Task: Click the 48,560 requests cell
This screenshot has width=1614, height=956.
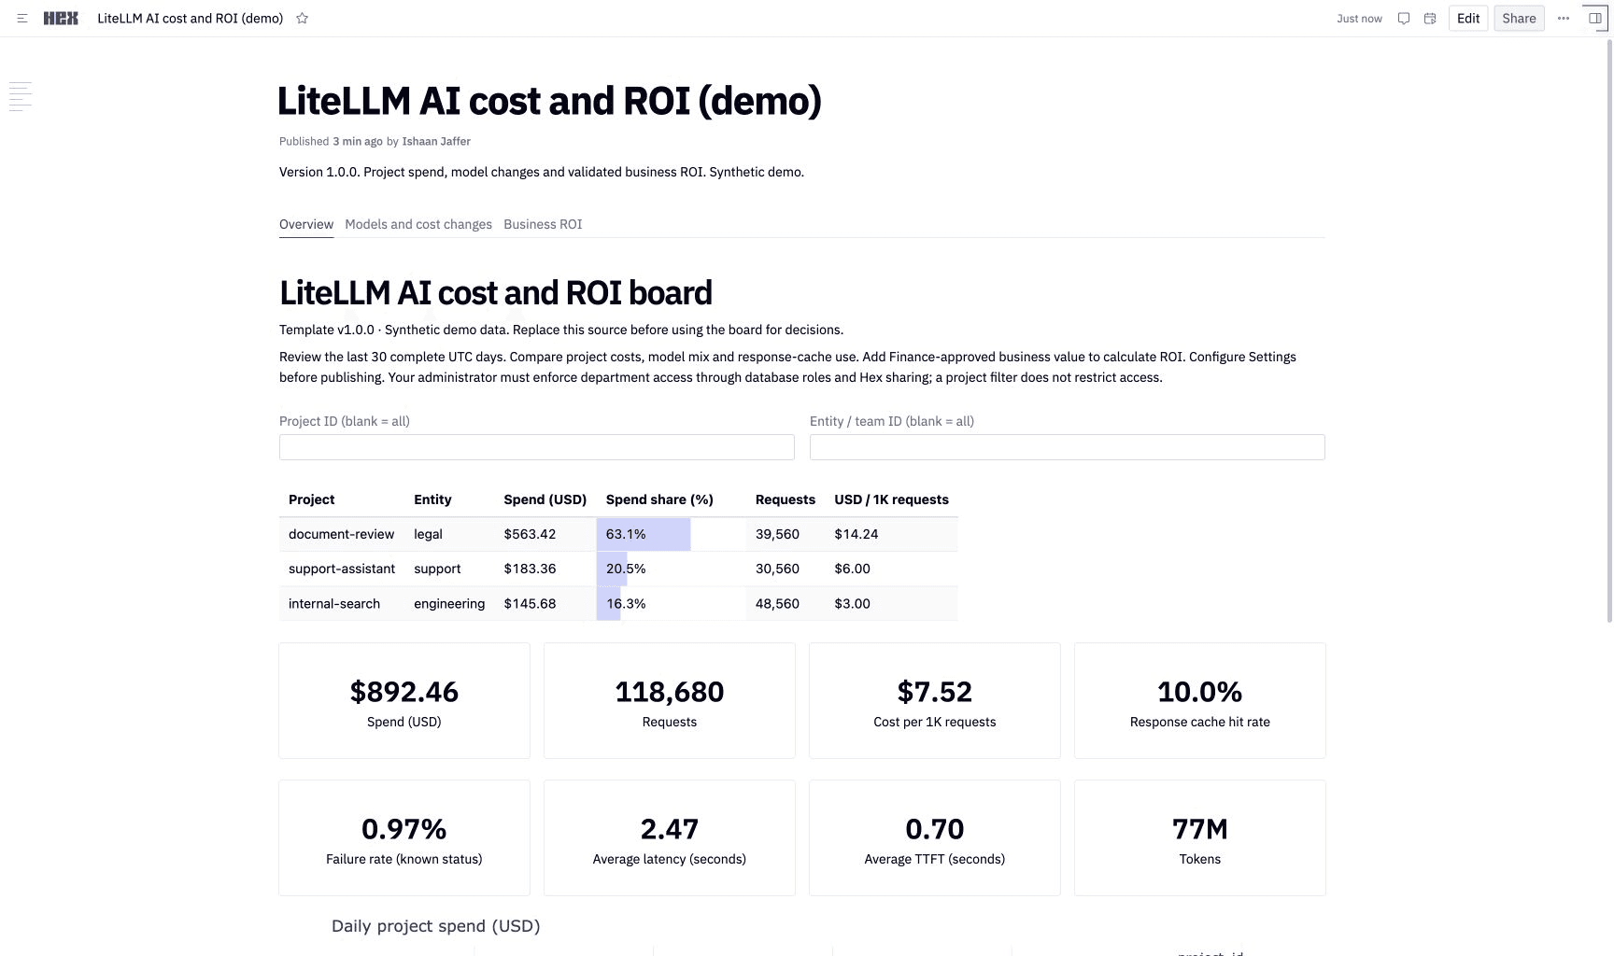Action: (x=786, y=603)
